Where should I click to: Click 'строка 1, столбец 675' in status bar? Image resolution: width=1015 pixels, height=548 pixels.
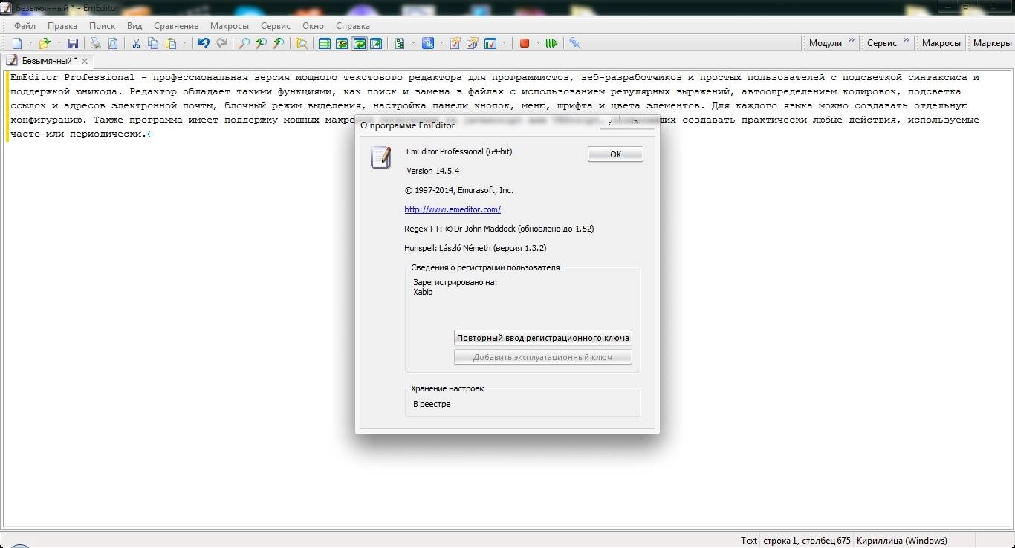tap(808, 541)
